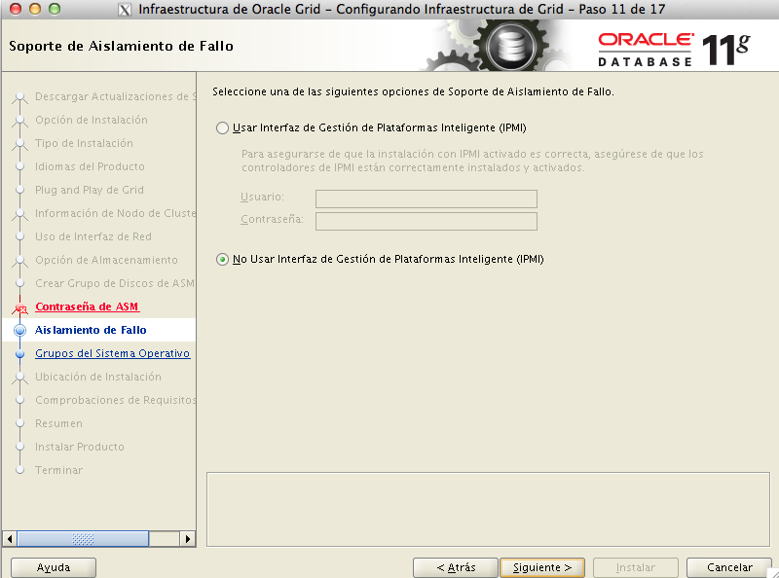Click the current Aislamiento de Fallo step bullet
The image size is (779, 578).
[x=19, y=331]
